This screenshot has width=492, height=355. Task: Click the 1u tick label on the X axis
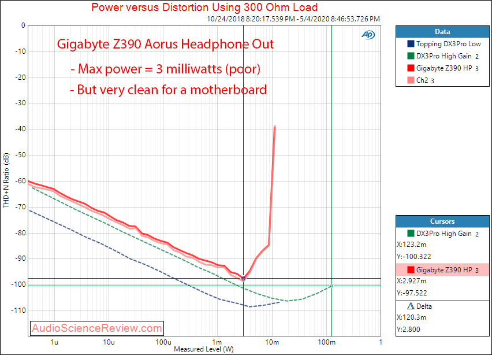coord(54,342)
